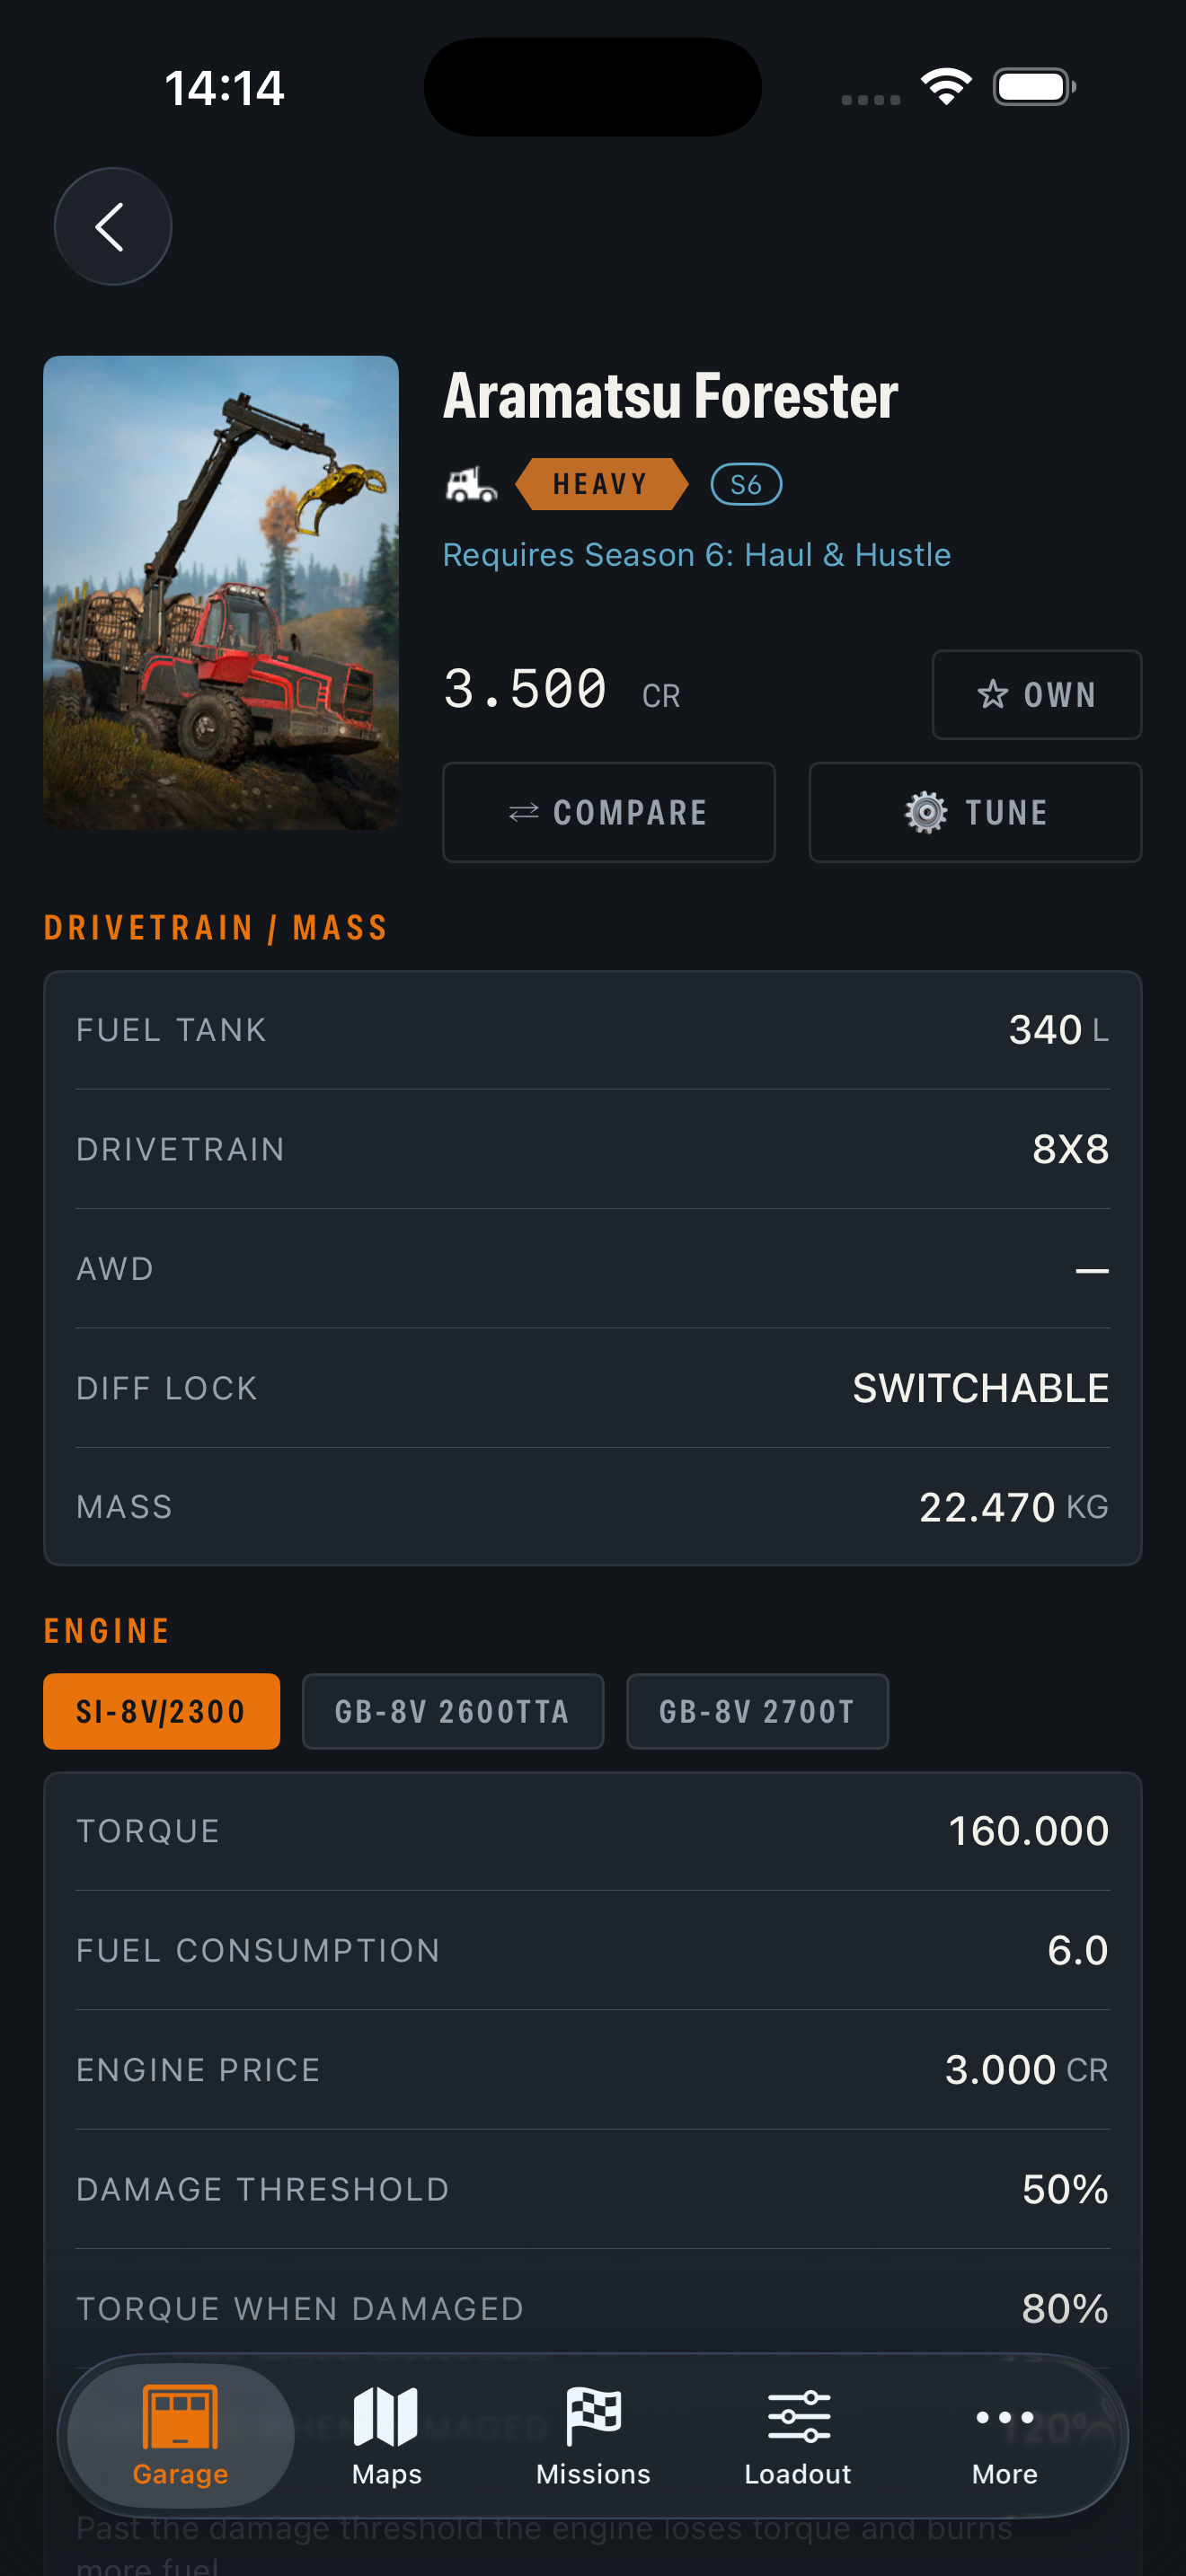Viewport: 1186px width, 2576px height.
Task: Tap the Torque 160.000 row
Action: [593, 1831]
